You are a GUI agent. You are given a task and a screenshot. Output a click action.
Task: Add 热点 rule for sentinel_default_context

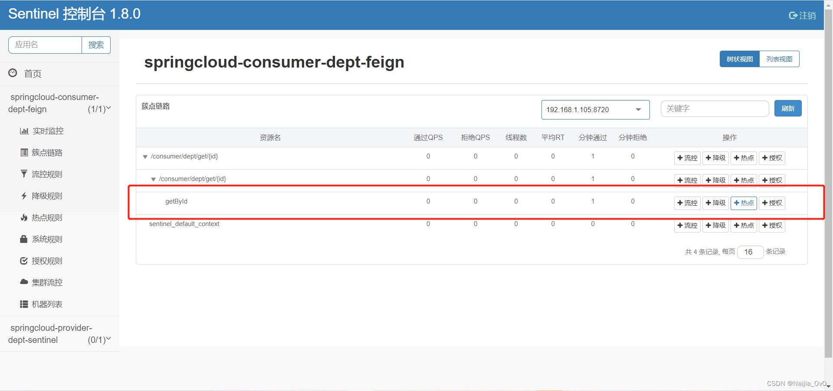[x=744, y=226]
